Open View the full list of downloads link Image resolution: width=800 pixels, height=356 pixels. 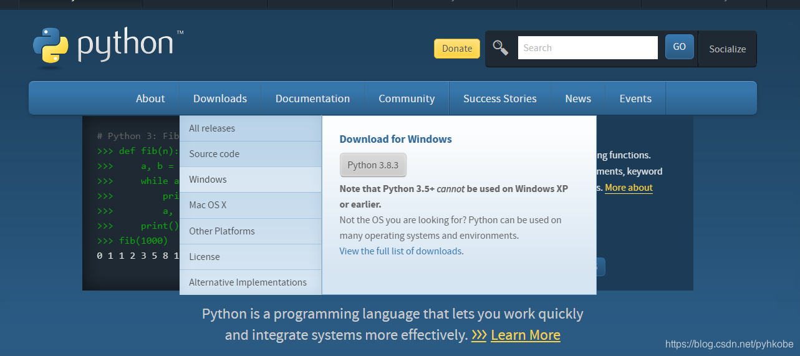[401, 251]
